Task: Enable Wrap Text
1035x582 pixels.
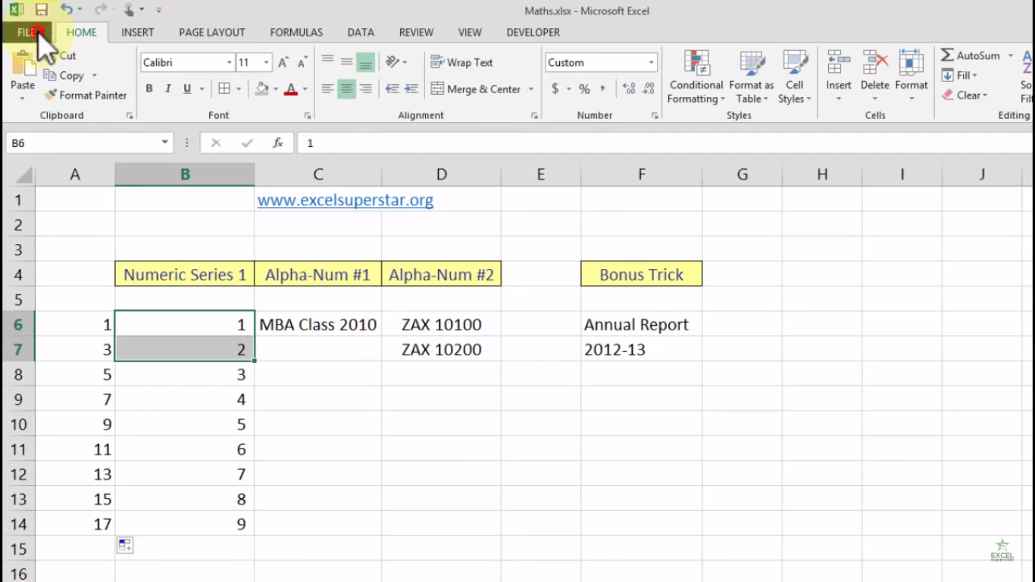Action: 461,62
